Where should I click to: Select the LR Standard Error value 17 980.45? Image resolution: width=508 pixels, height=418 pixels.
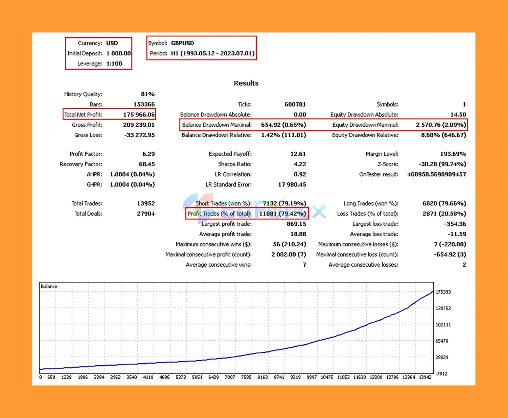coord(292,185)
